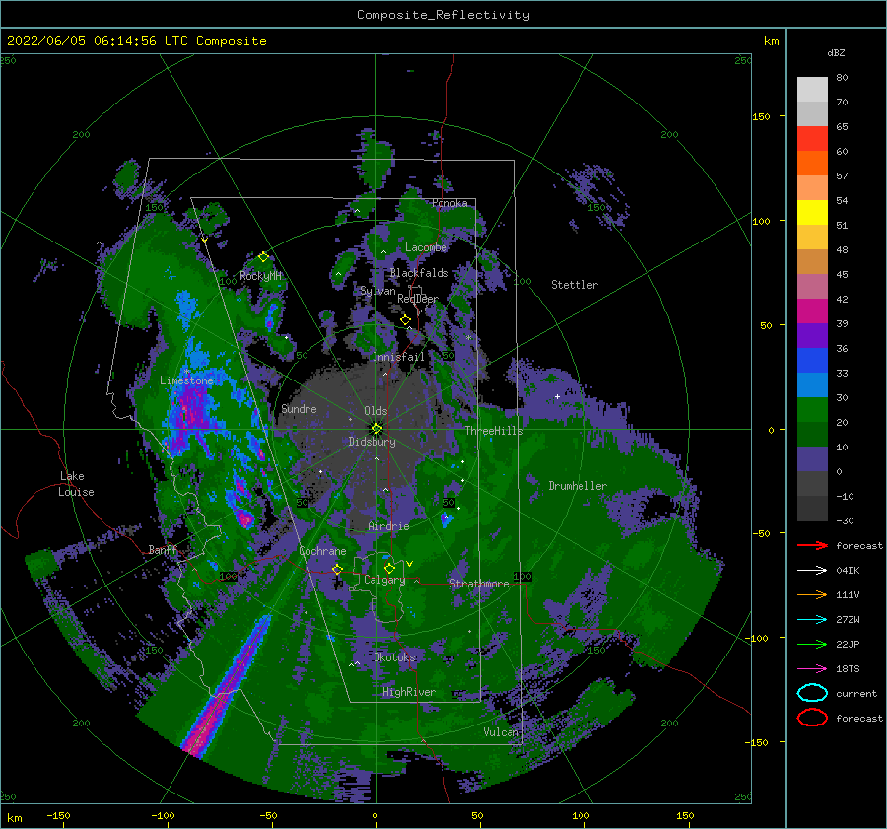Click the Cochrane label
The image size is (887, 829).
[x=322, y=551]
